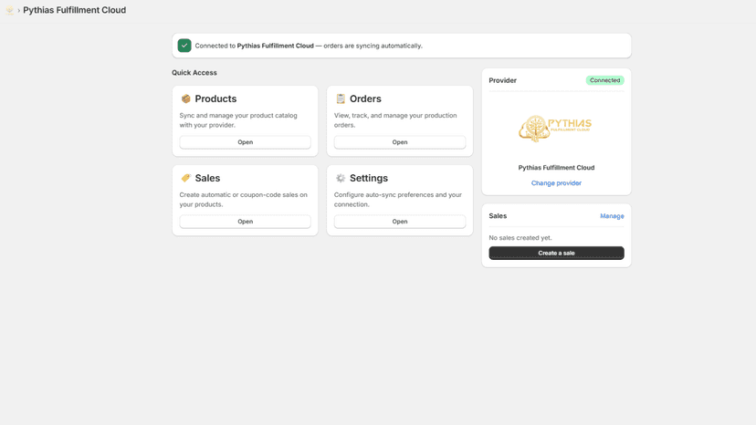Click the 'Sync and manage your product catalog' description
The height and width of the screenshot is (425, 756).
tap(238, 120)
